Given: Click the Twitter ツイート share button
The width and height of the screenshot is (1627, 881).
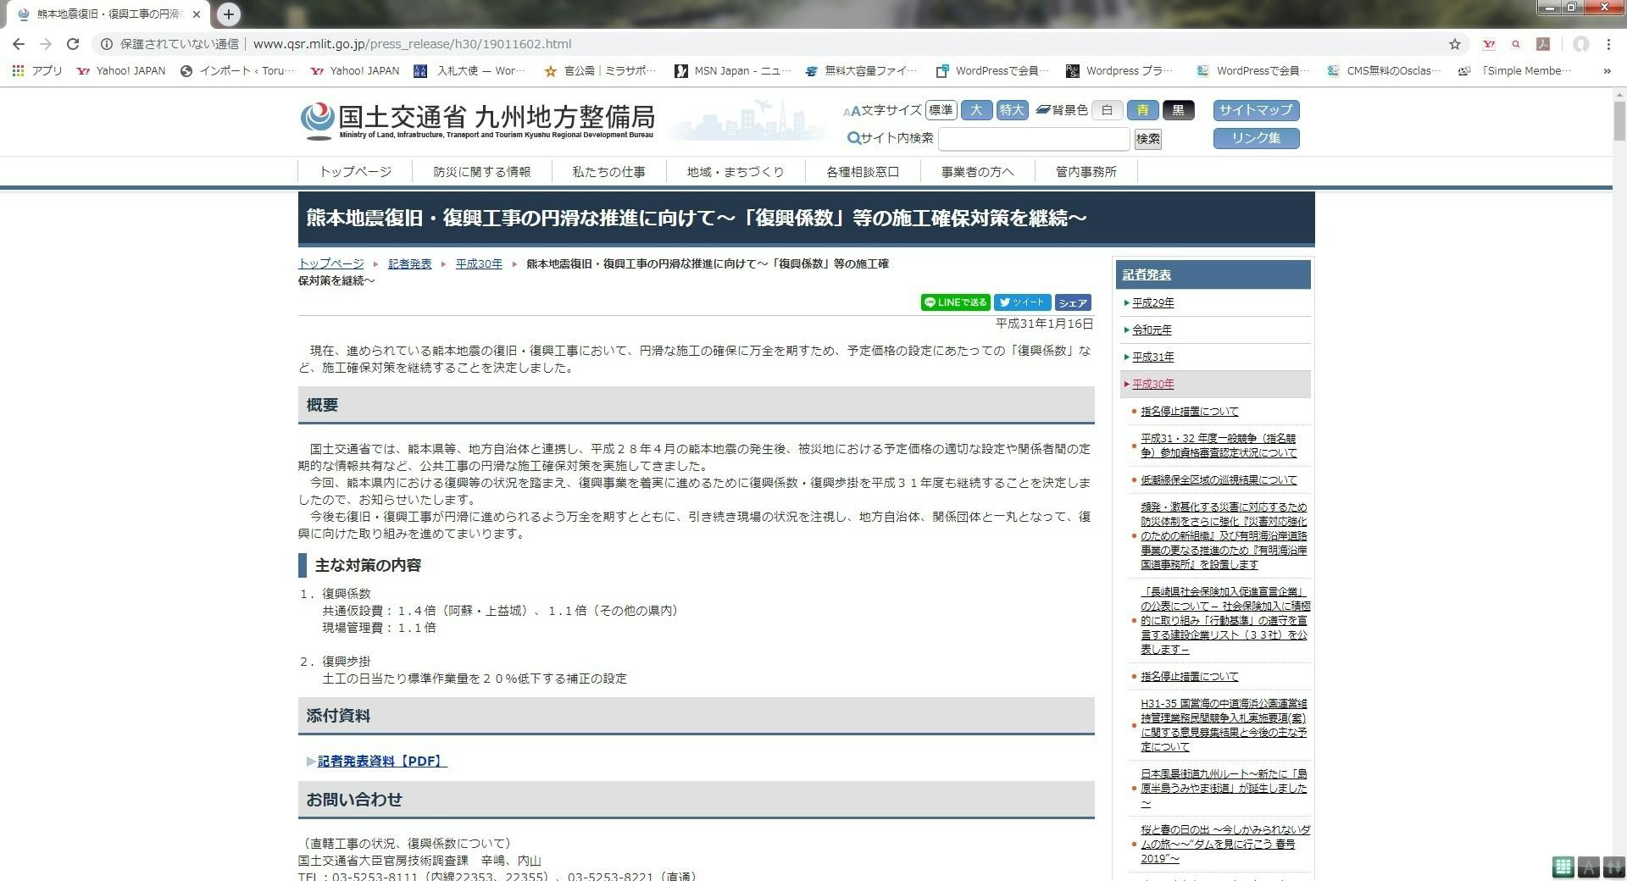Looking at the screenshot, I should tap(1022, 302).
